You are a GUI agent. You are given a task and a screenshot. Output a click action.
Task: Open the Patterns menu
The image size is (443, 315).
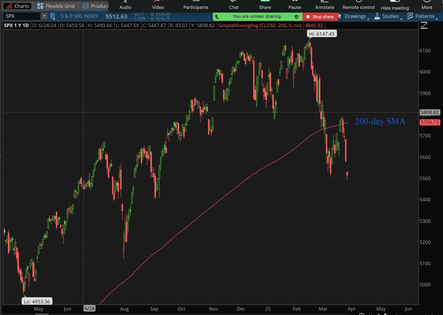click(x=424, y=16)
